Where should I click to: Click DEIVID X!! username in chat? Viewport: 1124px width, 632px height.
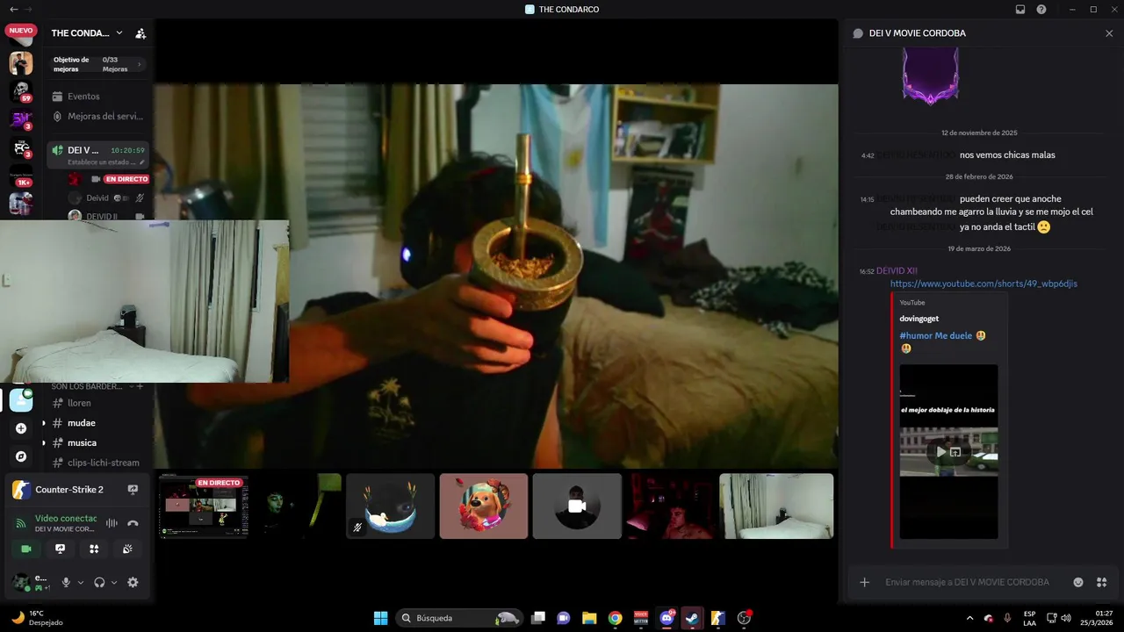tap(897, 271)
